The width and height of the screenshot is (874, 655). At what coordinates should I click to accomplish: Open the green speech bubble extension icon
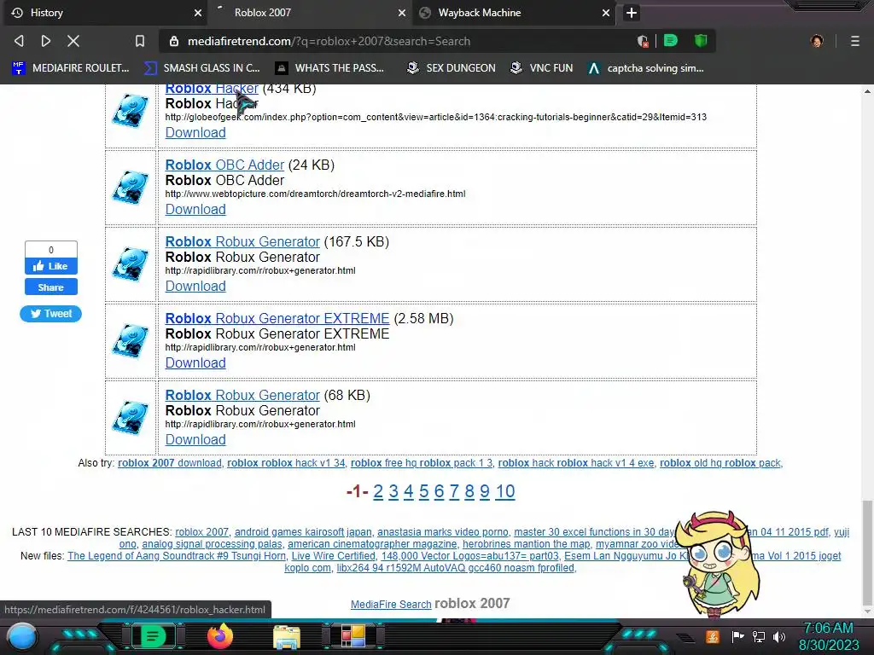(x=671, y=41)
